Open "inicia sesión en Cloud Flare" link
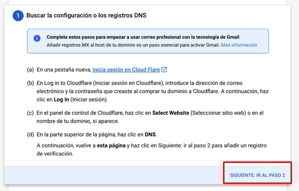The width and height of the screenshot is (299, 191). click(x=126, y=70)
